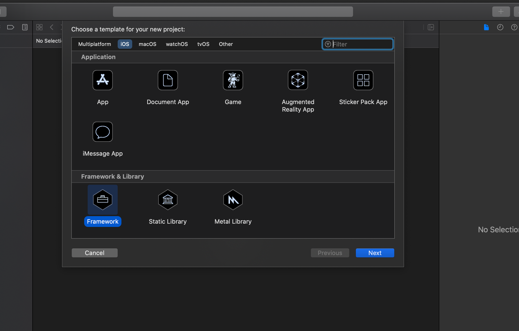Image resolution: width=519 pixels, height=331 pixels.
Task: Open the filter options icon in Filter field
Action: (x=328, y=44)
